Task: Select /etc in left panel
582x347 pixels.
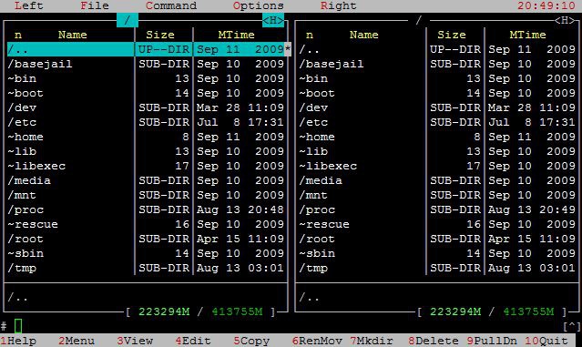Action: 146,122
